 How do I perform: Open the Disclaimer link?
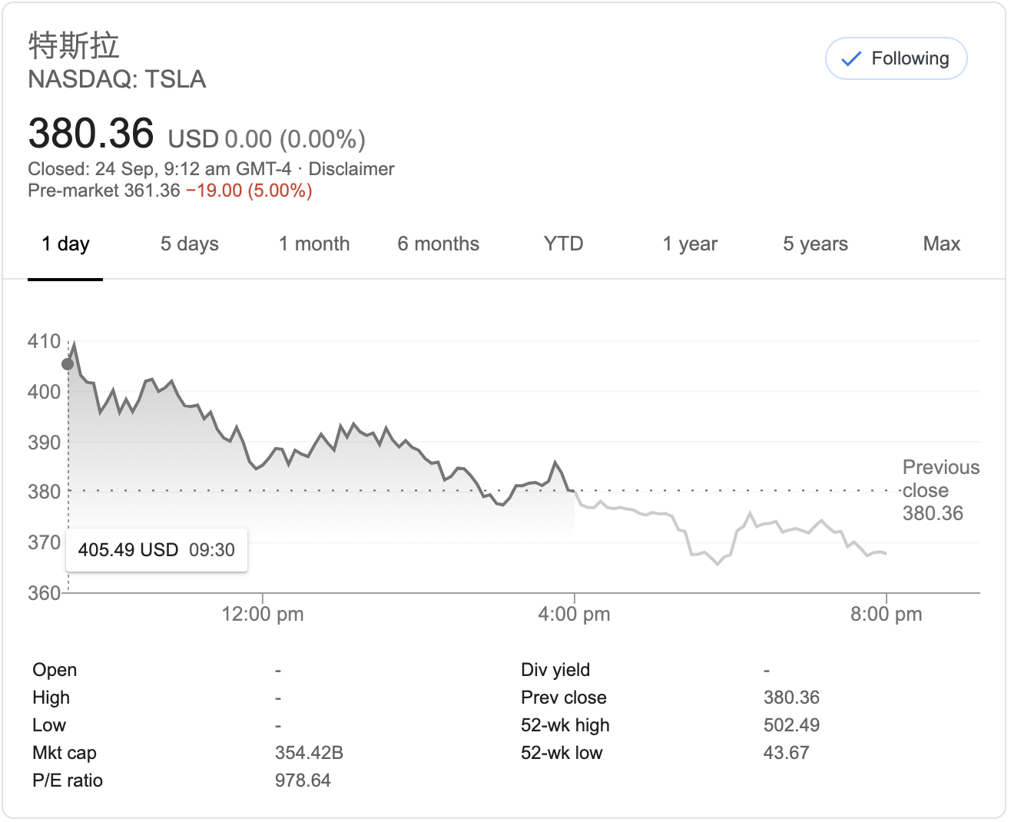click(351, 169)
